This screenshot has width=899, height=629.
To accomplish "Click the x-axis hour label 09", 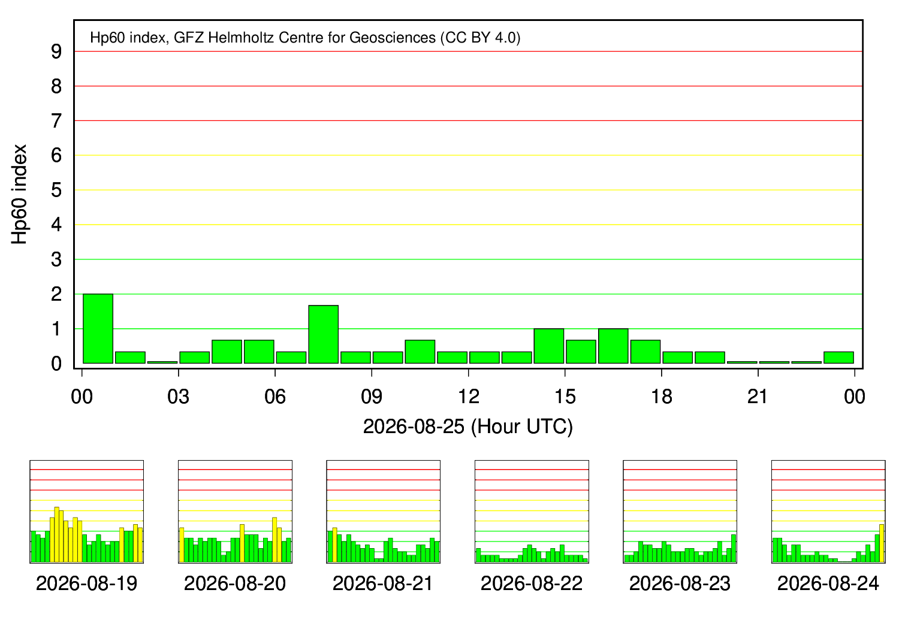I will tap(372, 397).
